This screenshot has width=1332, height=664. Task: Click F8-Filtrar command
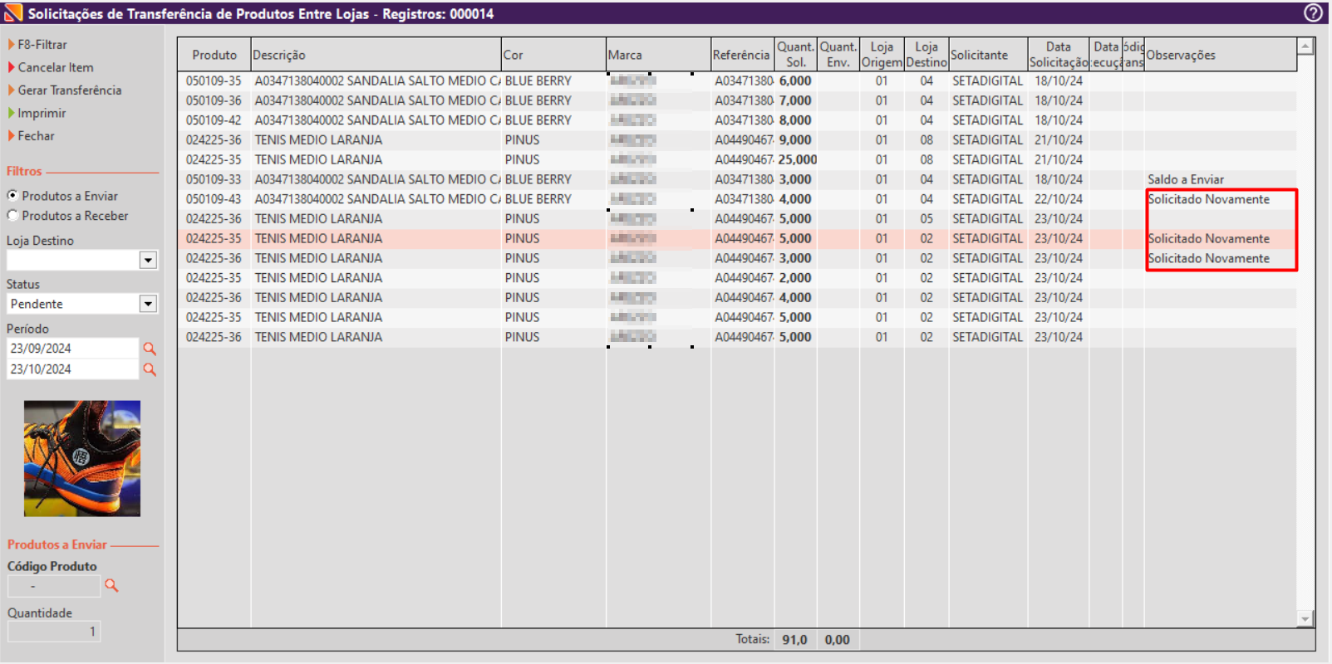point(42,45)
